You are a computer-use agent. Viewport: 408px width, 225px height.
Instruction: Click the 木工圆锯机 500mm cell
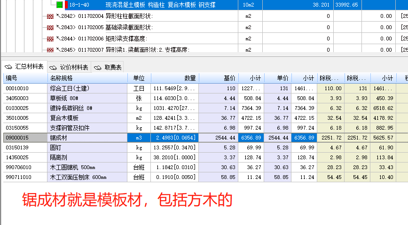(87, 168)
